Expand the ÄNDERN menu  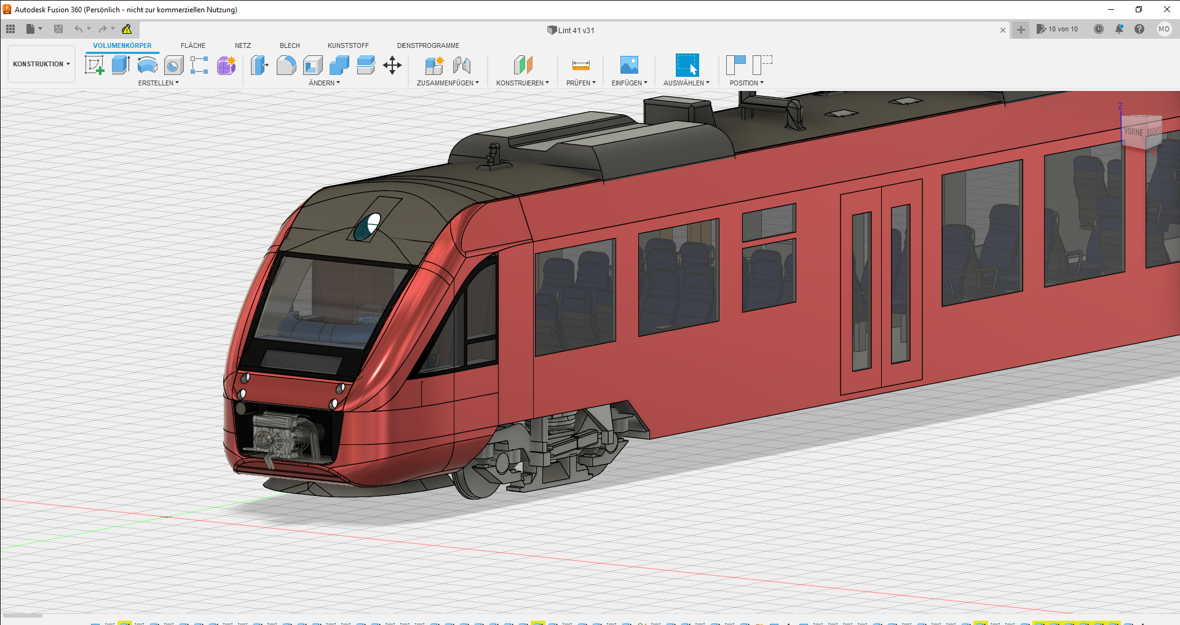[324, 83]
